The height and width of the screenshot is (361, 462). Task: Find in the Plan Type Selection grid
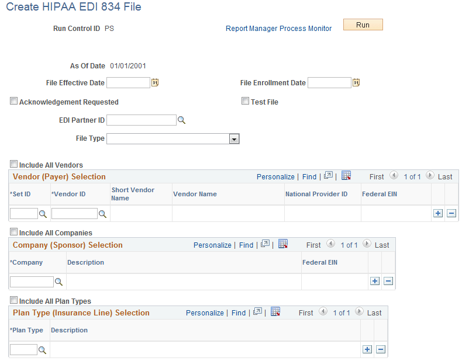click(239, 313)
